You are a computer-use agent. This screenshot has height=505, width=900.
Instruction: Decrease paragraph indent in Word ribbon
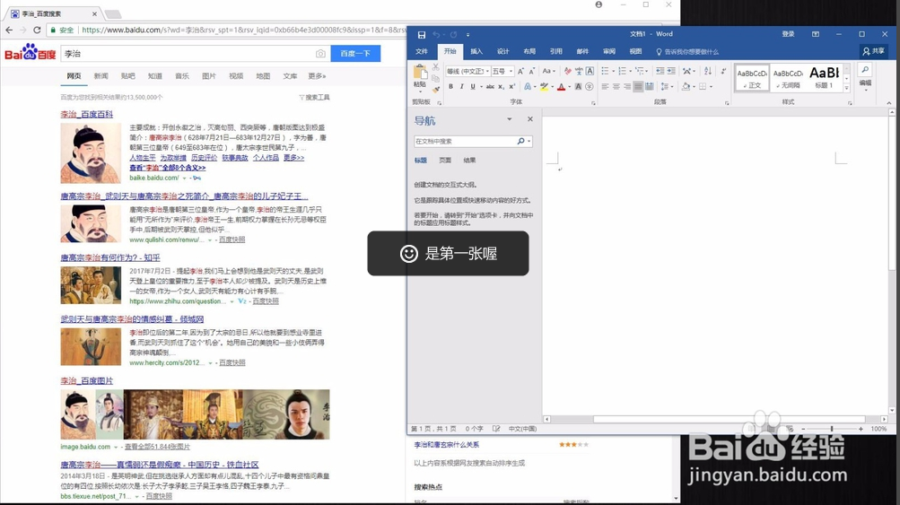[660, 71]
